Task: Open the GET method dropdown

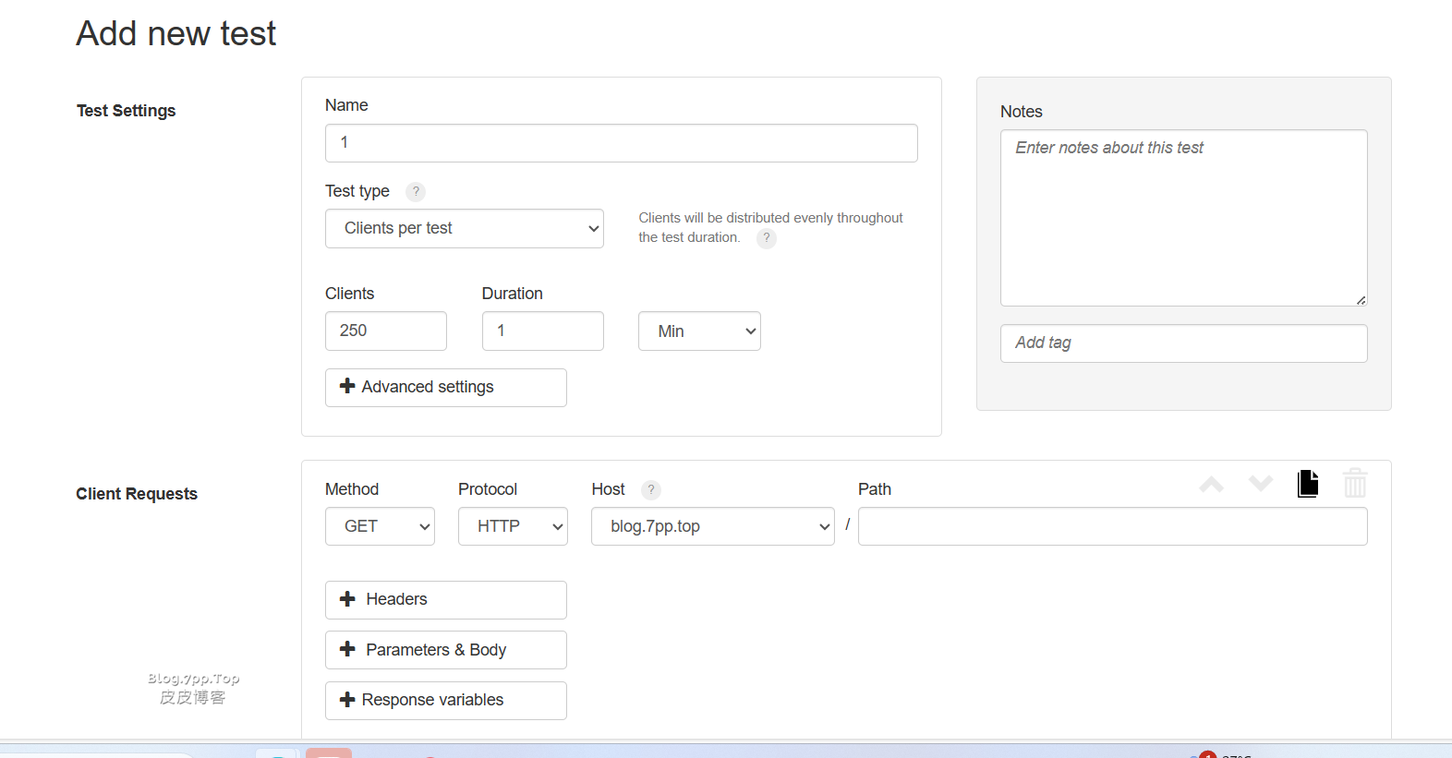Action: pyautogui.click(x=379, y=526)
